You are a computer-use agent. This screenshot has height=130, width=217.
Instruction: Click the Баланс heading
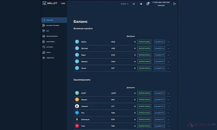click(80, 22)
